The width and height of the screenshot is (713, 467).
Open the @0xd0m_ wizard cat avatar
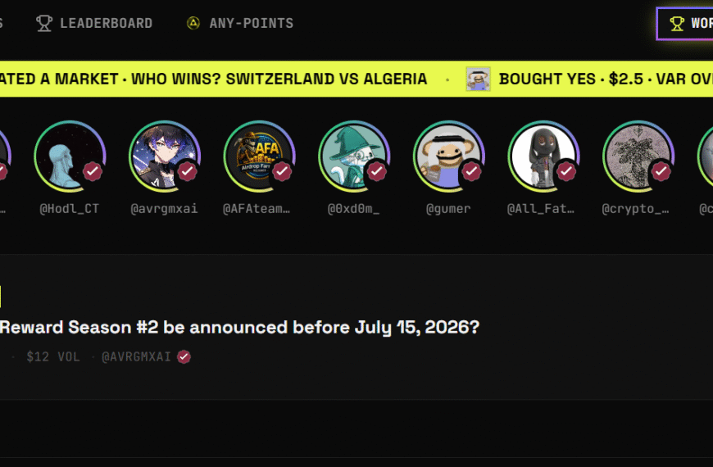[354, 156]
